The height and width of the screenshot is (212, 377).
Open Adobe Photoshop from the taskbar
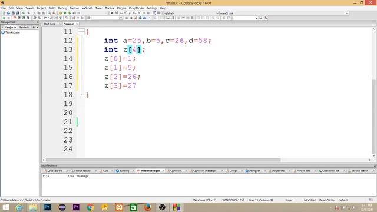coord(48,207)
